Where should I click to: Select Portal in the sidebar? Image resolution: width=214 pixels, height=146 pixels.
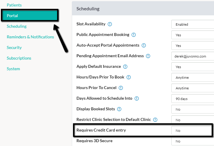click(30, 16)
